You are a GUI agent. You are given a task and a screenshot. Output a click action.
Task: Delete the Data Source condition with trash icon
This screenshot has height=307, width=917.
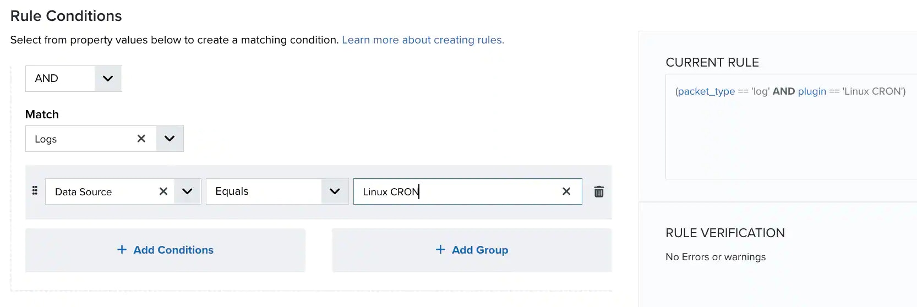coord(599,191)
